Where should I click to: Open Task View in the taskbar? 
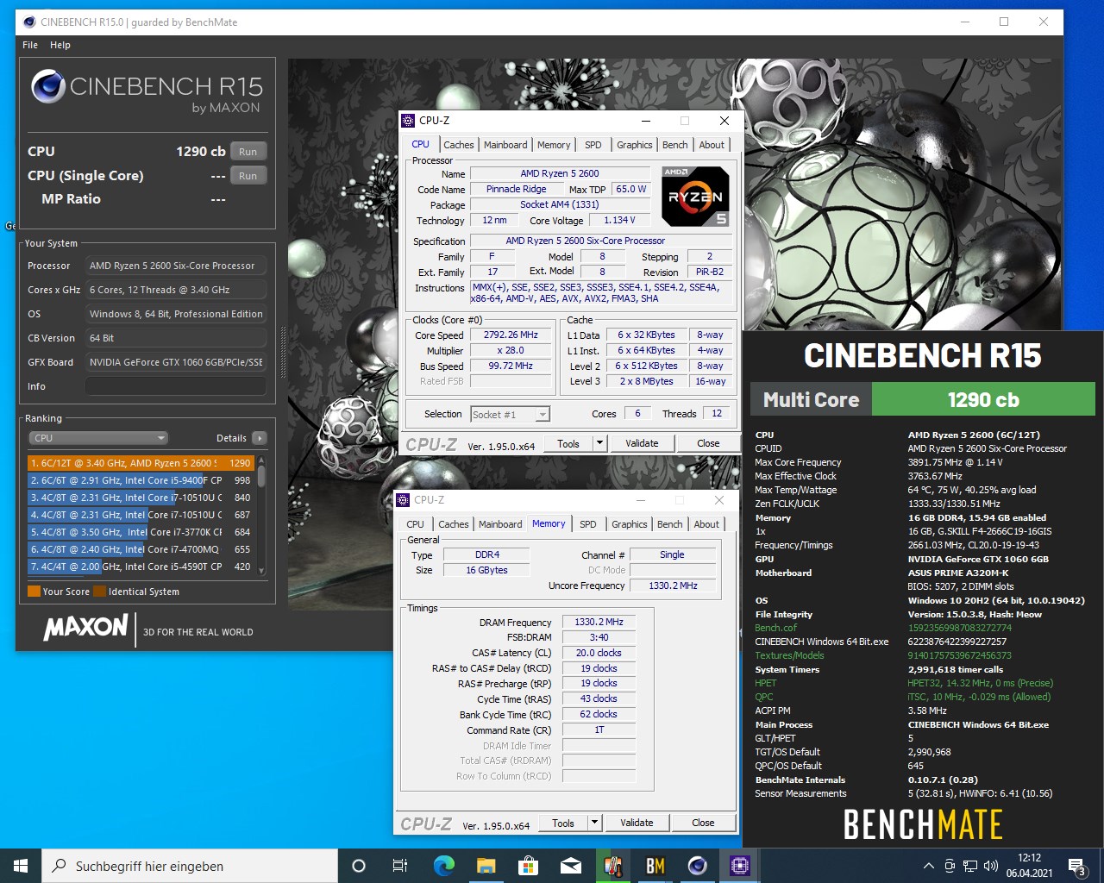(x=400, y=866)
